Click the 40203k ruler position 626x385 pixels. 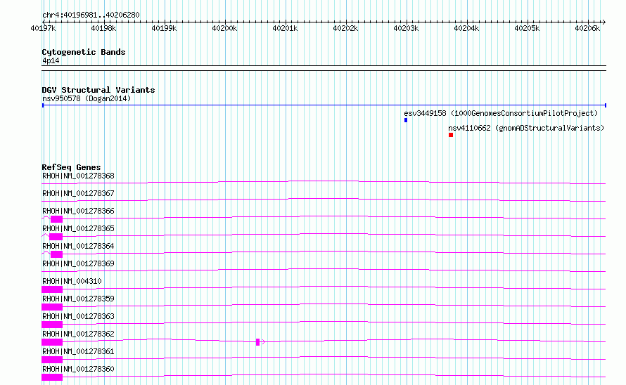pyautogui.click(x=406, y=28)
